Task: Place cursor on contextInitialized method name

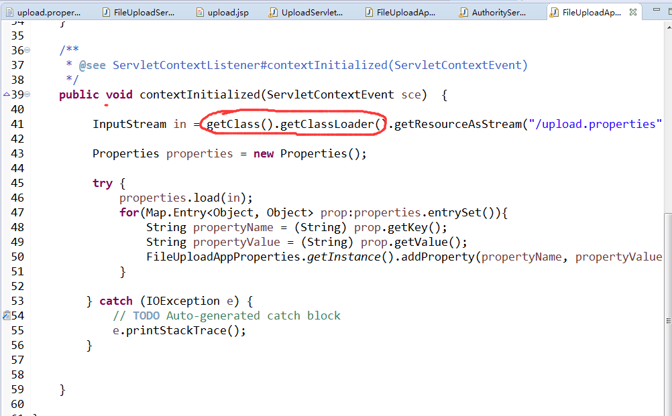Action: [x=200, y=94]
